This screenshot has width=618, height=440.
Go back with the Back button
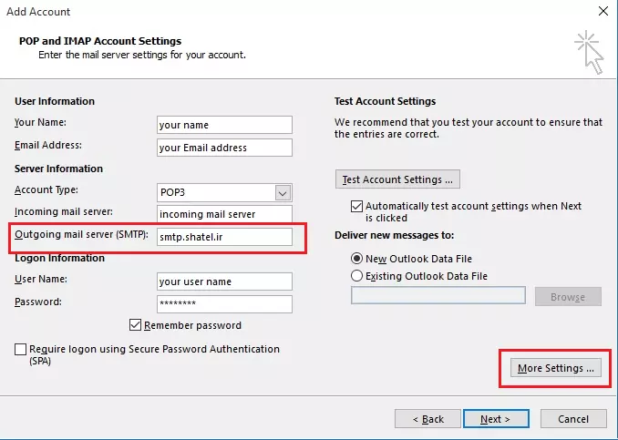pyautogui.click(x=427, y=419)
